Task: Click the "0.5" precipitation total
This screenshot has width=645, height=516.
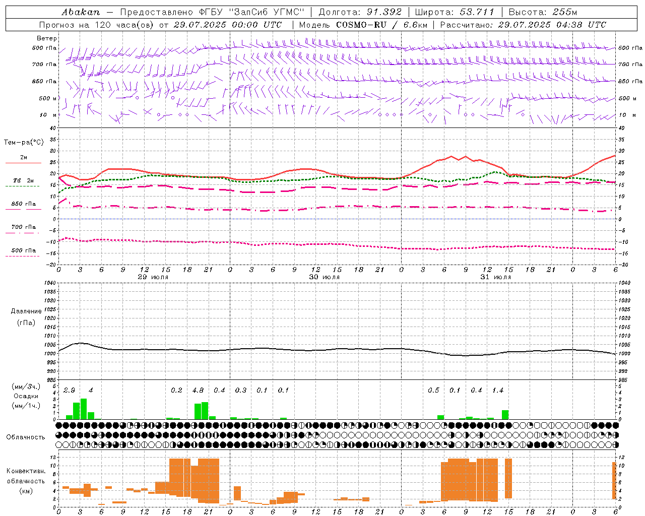Action: click(x=433, y=391)
